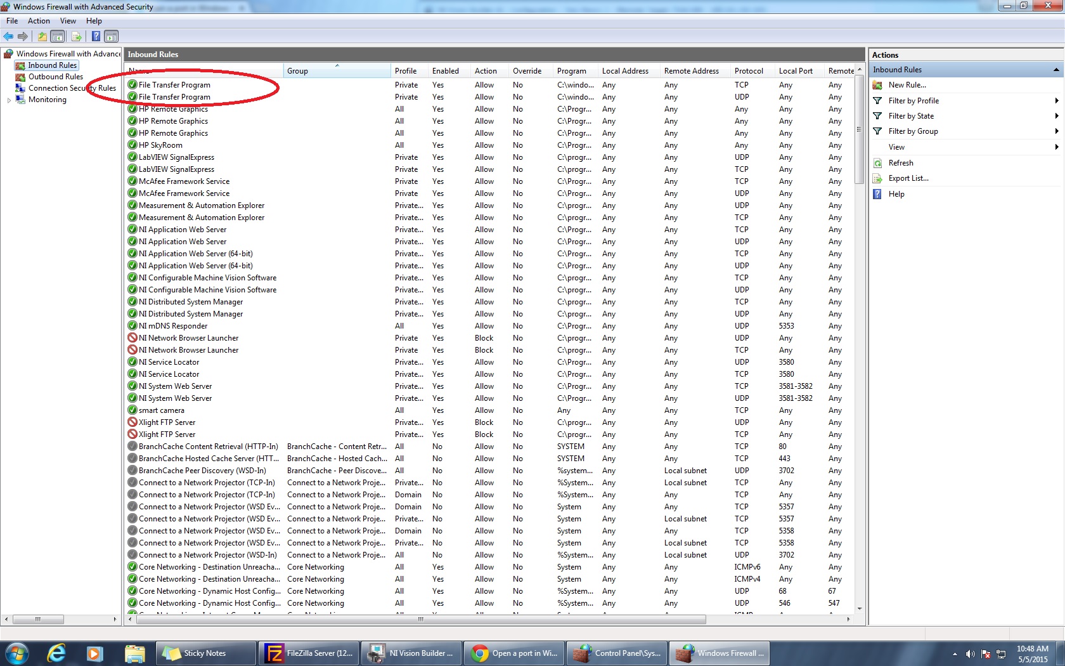This screenshot has height=666, width=1065.
Task: Click the New Rule icon in Actions pane
Action: 878,85
